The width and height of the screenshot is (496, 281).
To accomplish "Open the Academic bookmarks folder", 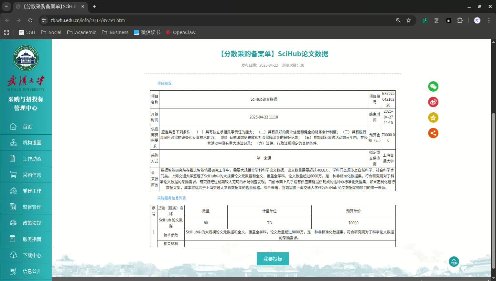I will (x=81, y=32).
